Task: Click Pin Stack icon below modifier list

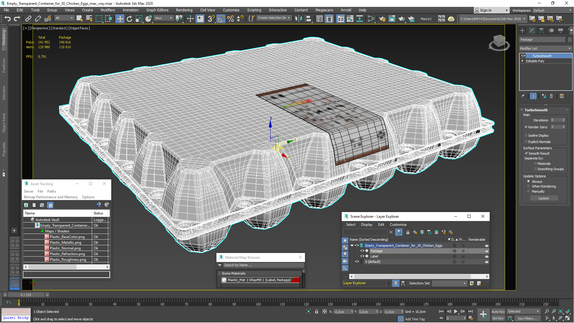Action: (x=523, y=96)
